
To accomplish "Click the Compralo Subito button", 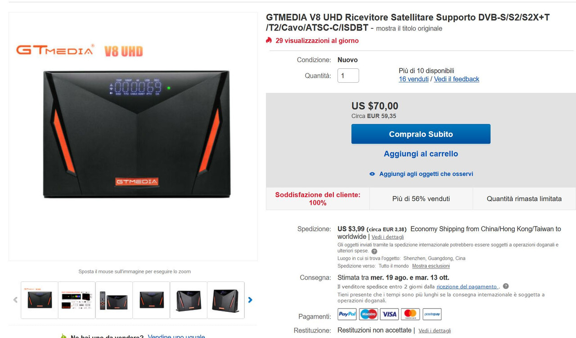I will tap(421, 134).
